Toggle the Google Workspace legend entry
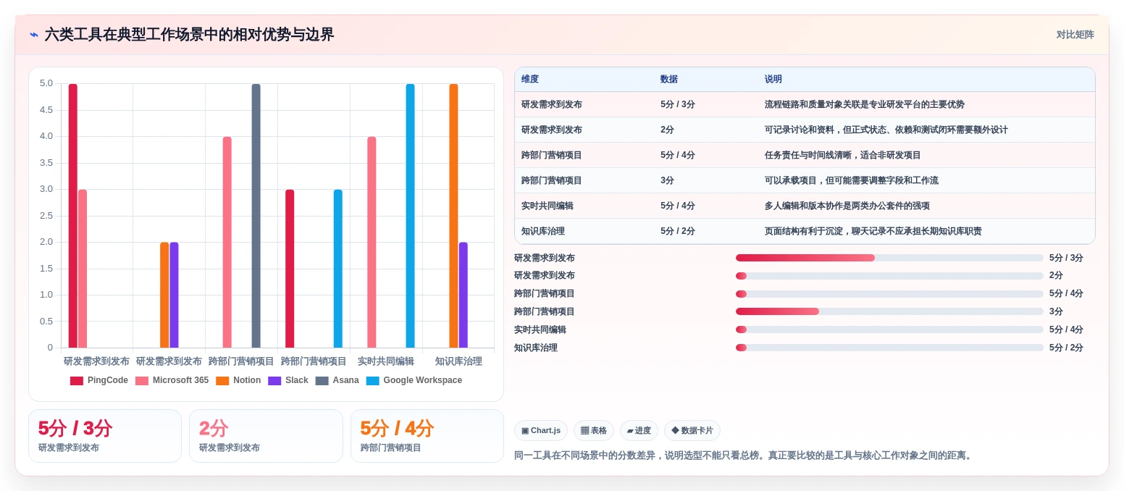 click(414, 381)
